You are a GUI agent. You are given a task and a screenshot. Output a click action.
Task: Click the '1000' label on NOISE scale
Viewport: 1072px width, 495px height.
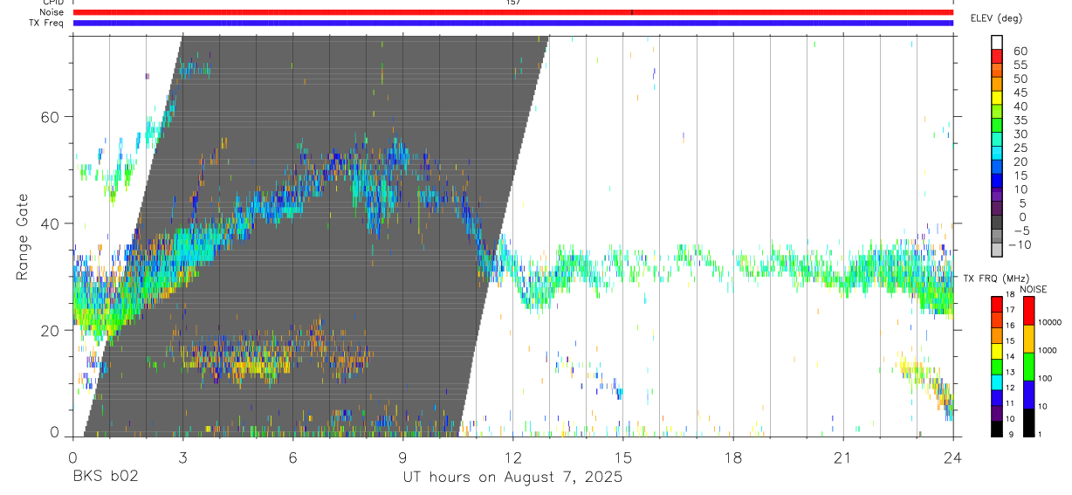pyautogui.click(x=1048, y=350)
